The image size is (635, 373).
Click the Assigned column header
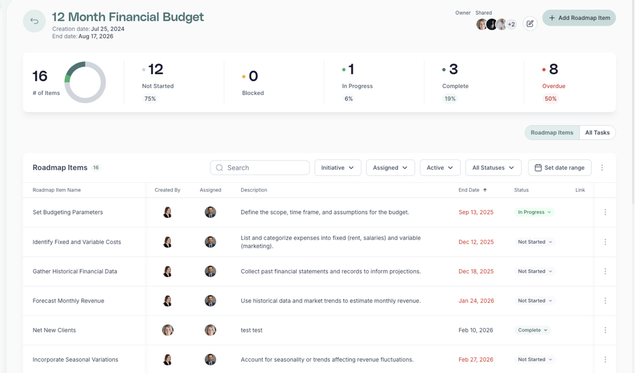click(x=210, y=190)
